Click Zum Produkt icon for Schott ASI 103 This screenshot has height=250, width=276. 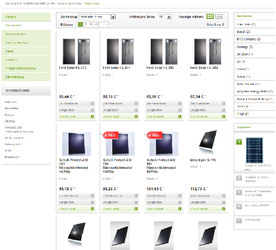[92, 209]
